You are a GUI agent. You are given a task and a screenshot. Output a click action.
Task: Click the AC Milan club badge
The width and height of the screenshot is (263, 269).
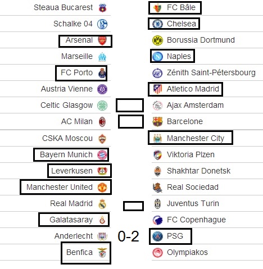tap(102, 122)
